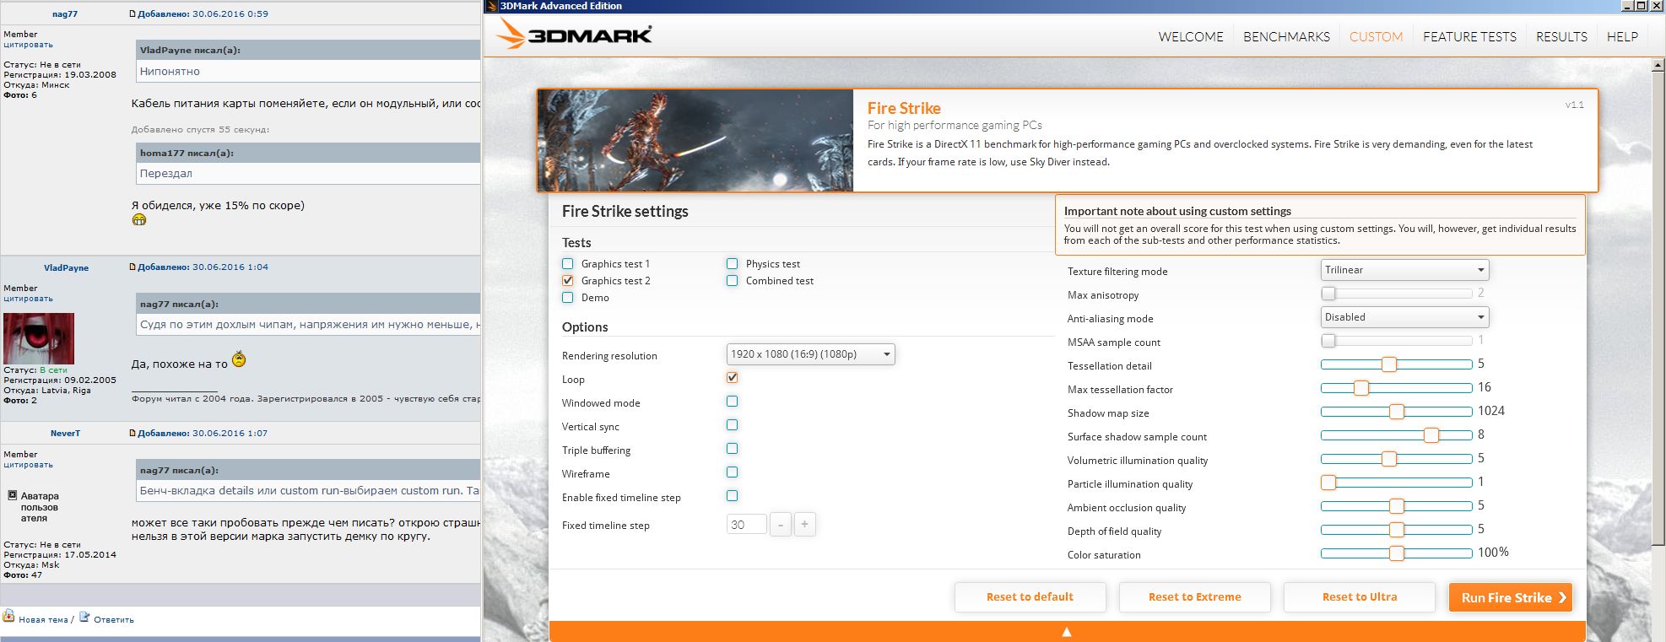Open the HELP tab
The width and height of the screenshot is (1666, 642).
click(x=1622, y=37)
